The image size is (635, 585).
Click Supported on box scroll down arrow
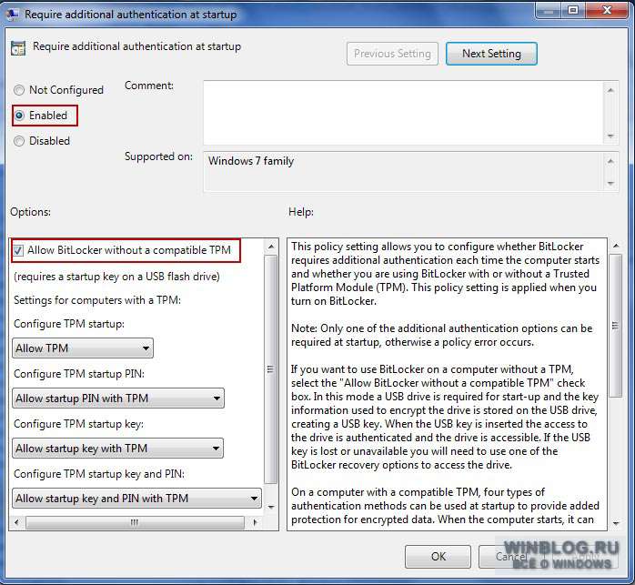pyautogui.click(x=610, y=184)
